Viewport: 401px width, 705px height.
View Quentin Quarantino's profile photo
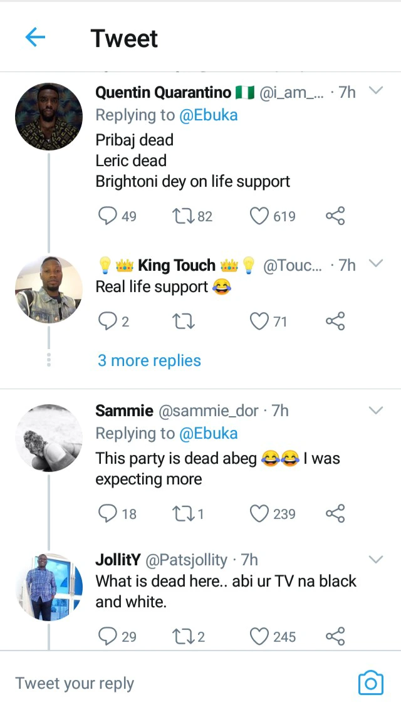click(49, 116)
